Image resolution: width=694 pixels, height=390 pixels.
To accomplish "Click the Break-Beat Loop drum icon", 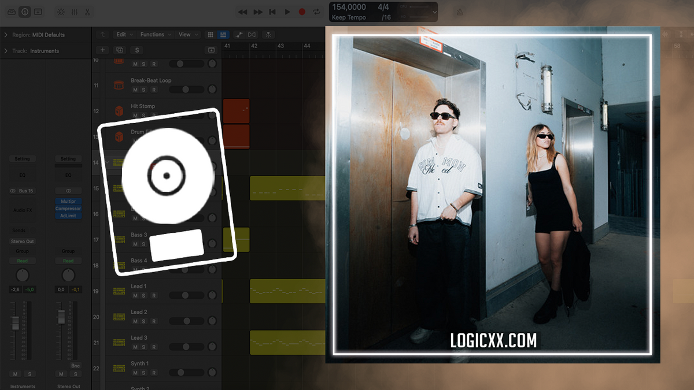I will (119, 86).
